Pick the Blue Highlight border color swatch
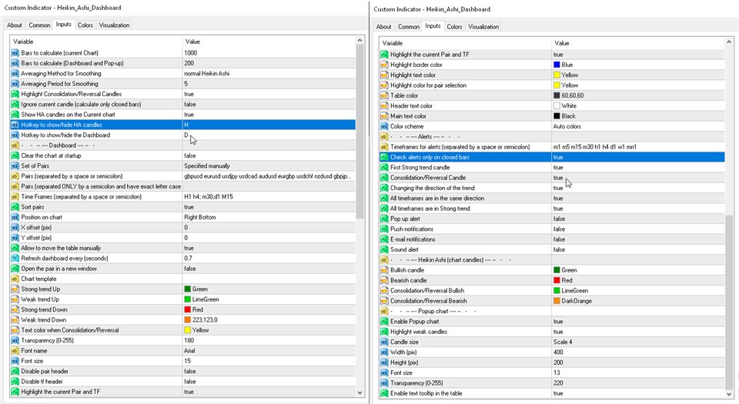This screenshot has height=404, width=739. [557, 65]
